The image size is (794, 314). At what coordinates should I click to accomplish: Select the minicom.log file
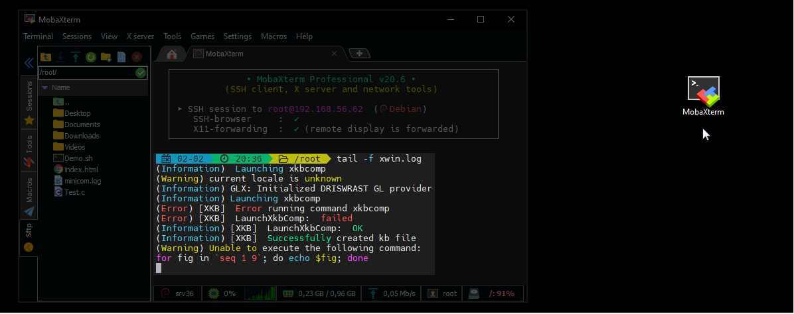point(78,180)
